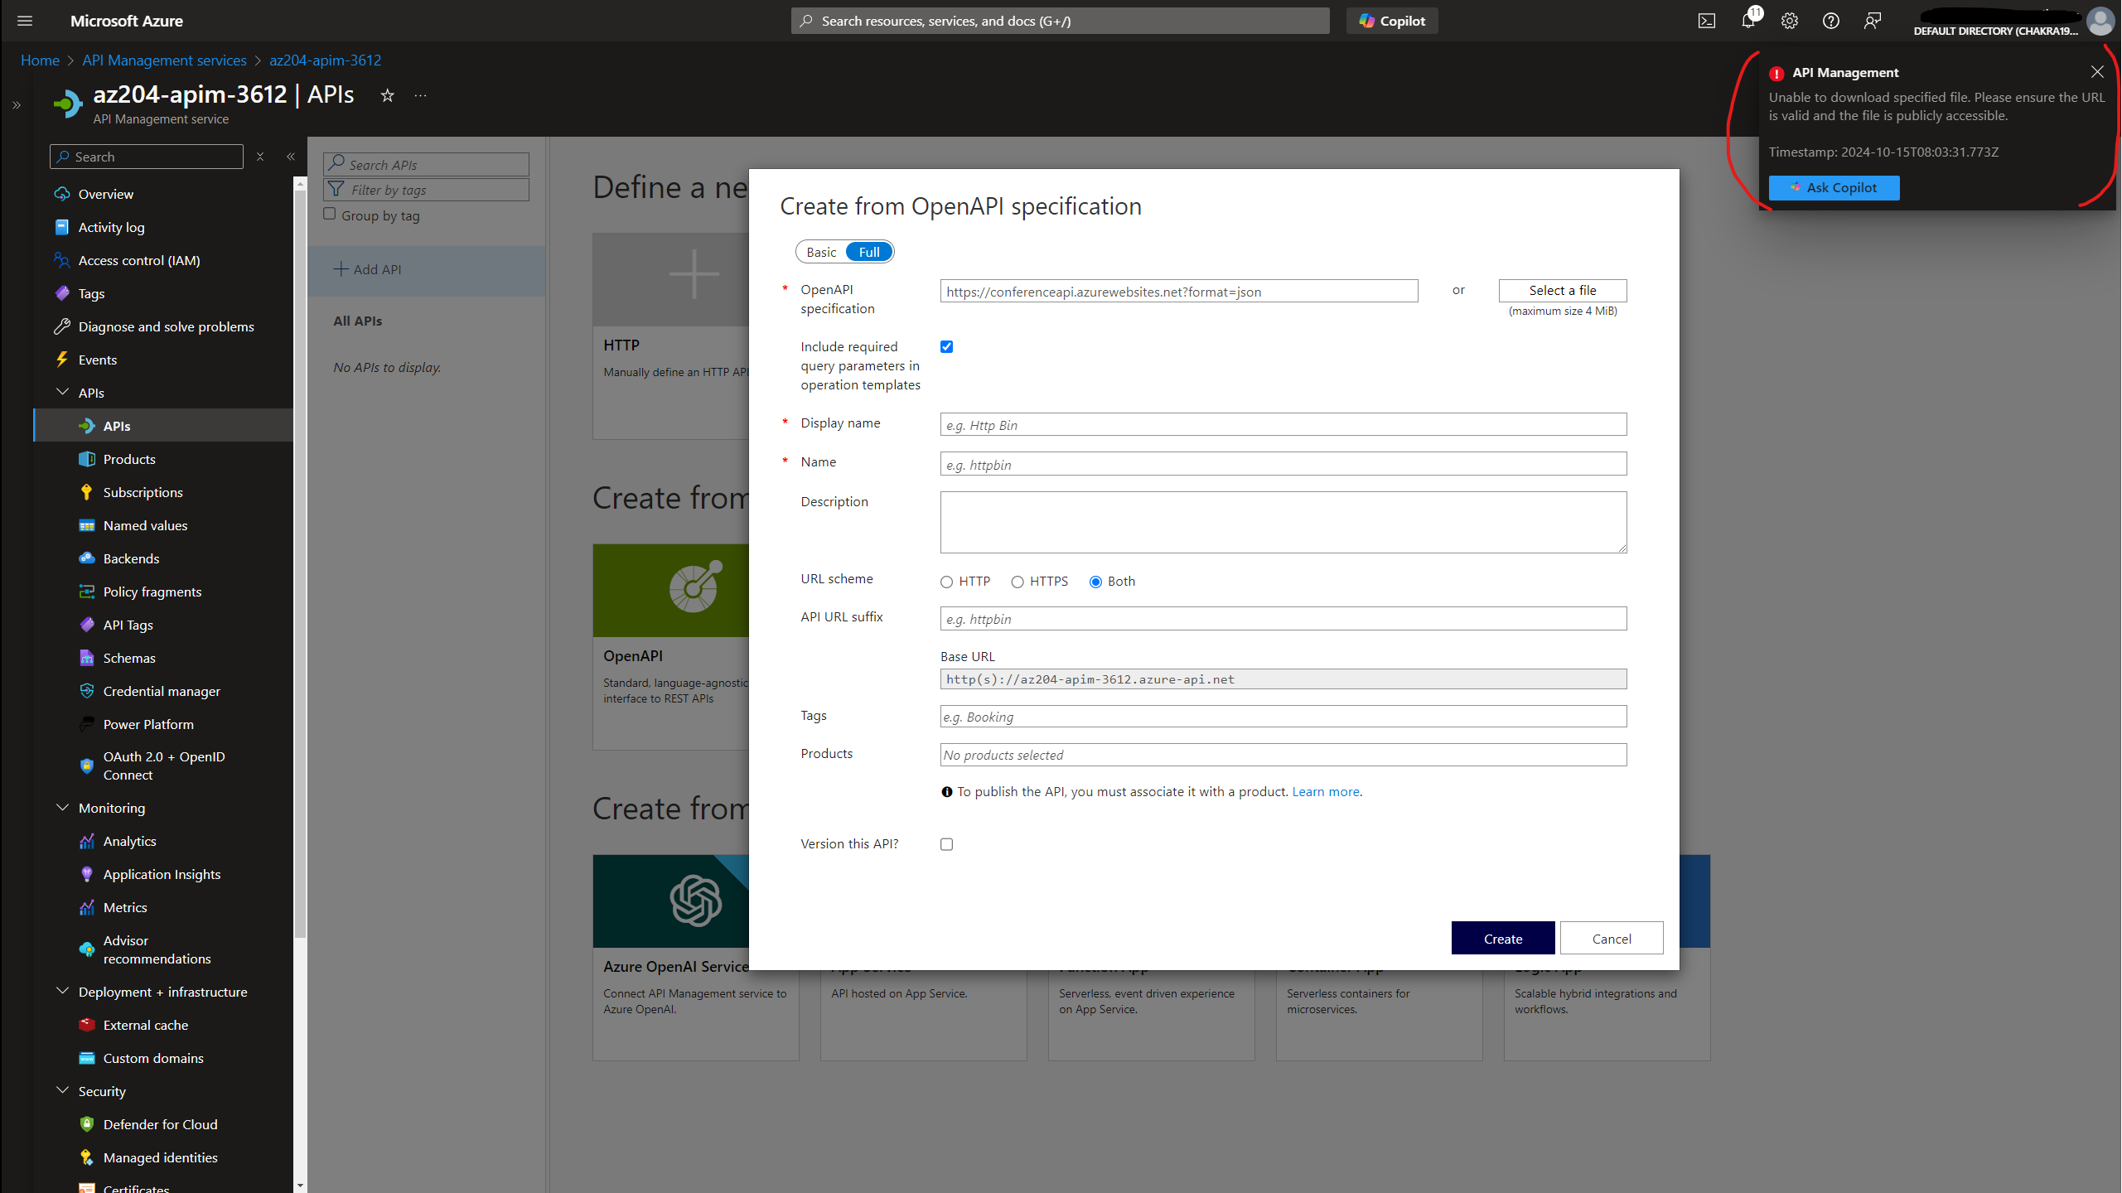This screenshot has width=2122, height=1193.
Task: Collapse the sidebar menu with double chevron
Action: coord(291,157)
